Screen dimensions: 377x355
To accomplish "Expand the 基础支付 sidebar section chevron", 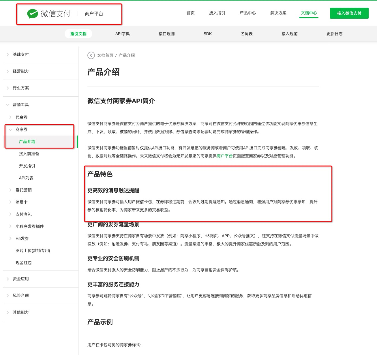I will click(8, 55).
